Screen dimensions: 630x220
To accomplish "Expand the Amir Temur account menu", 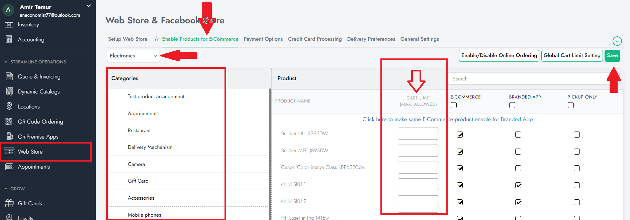I will tap(88, 6).
